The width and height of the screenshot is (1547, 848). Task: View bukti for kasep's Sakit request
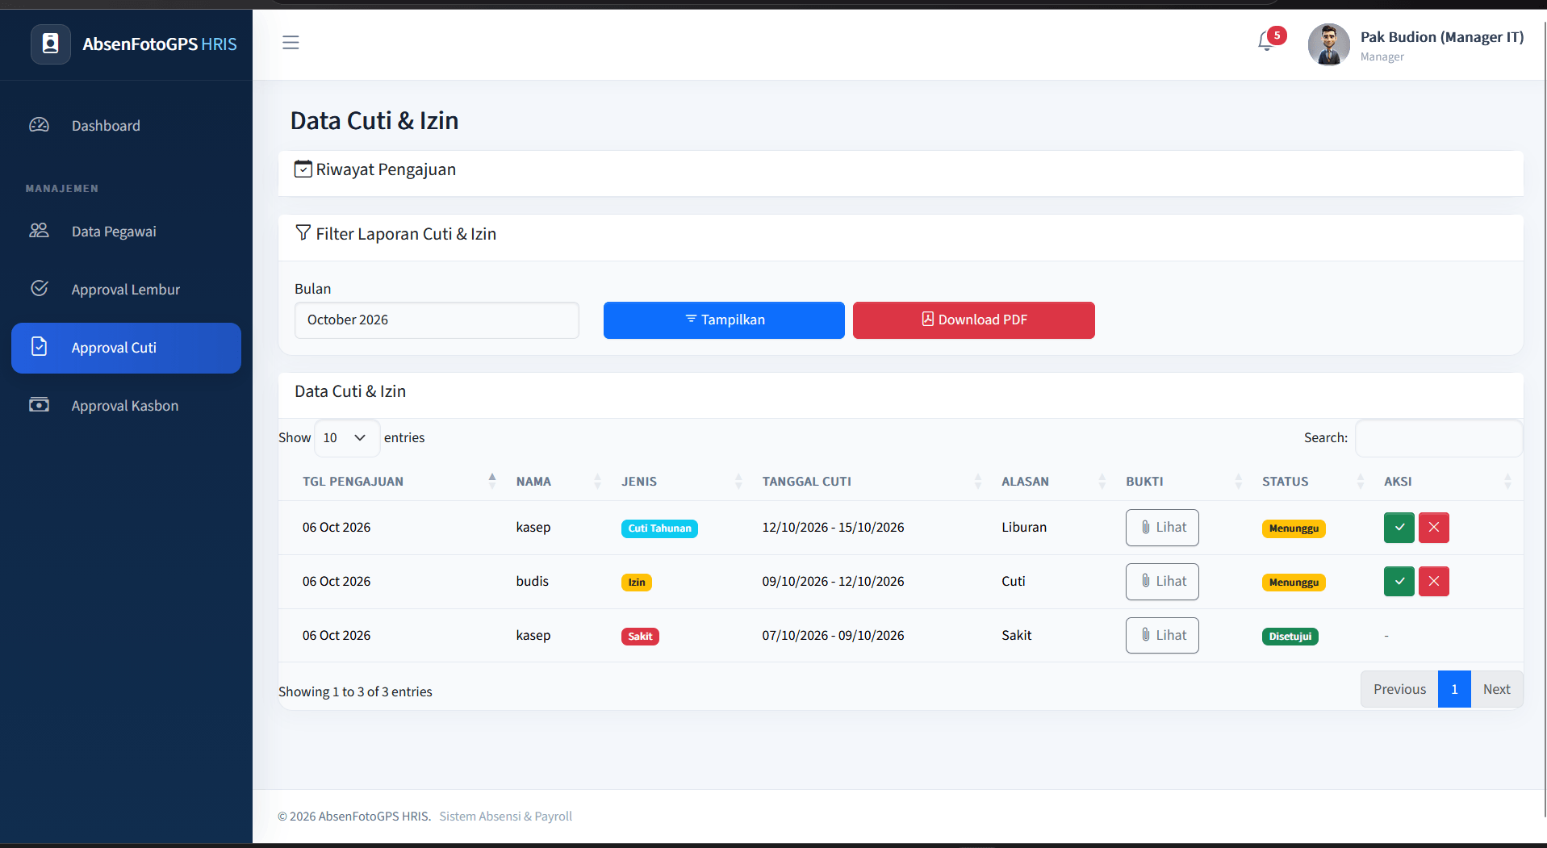pyautogui.click(x=1162, y=636)
